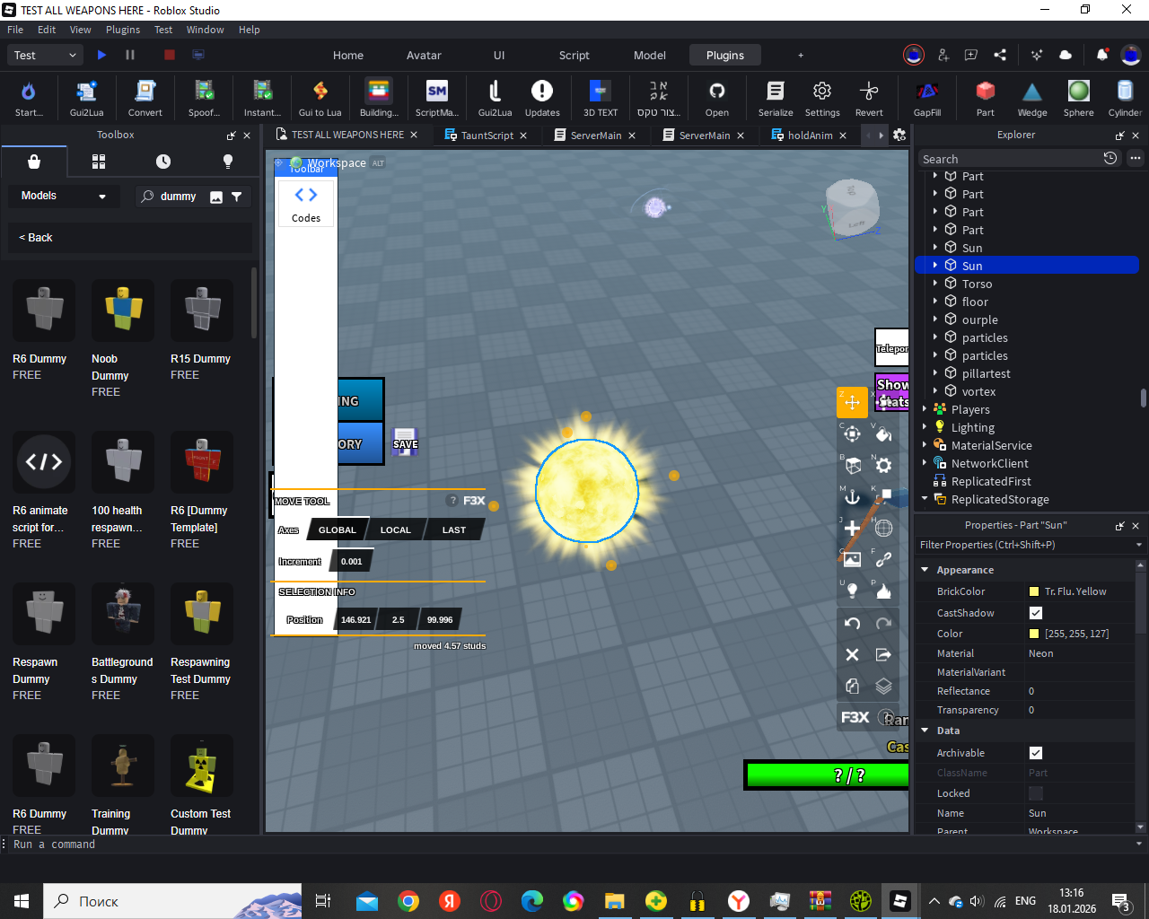Switch to the TauntScript tab
This screenshot has width=1149, height=919.
(x=487, y=136)
